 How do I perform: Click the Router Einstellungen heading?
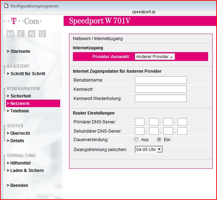pyautogui.click(x=94, y=113)
